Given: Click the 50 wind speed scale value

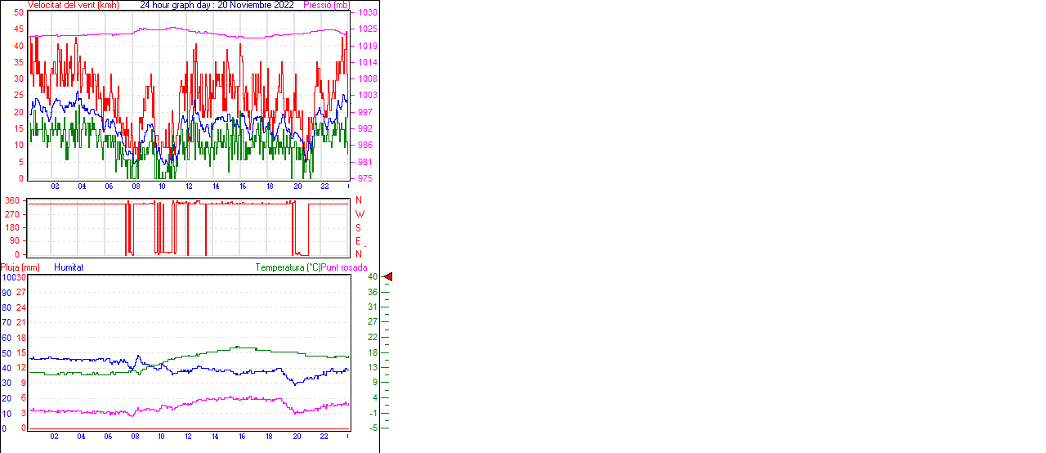Looking at the screenshot, I should 19,13.
